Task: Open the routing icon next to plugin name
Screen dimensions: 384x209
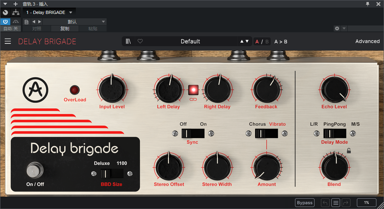Action: 16,12
